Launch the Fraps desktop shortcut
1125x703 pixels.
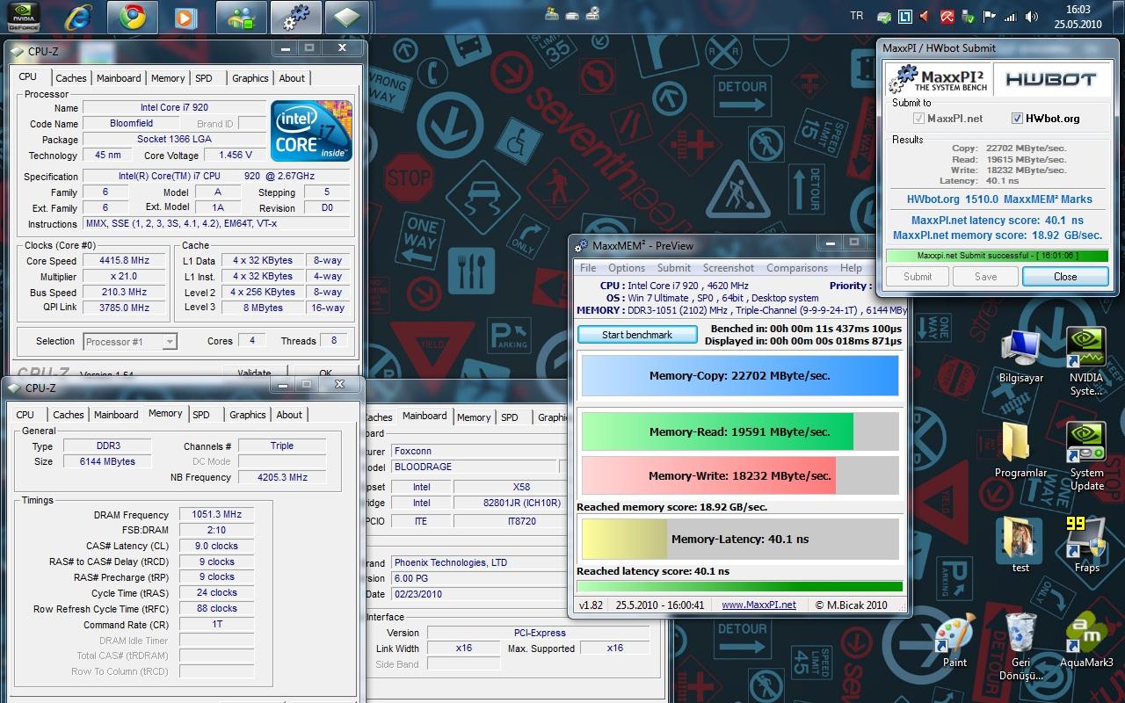pos(1086,544)
